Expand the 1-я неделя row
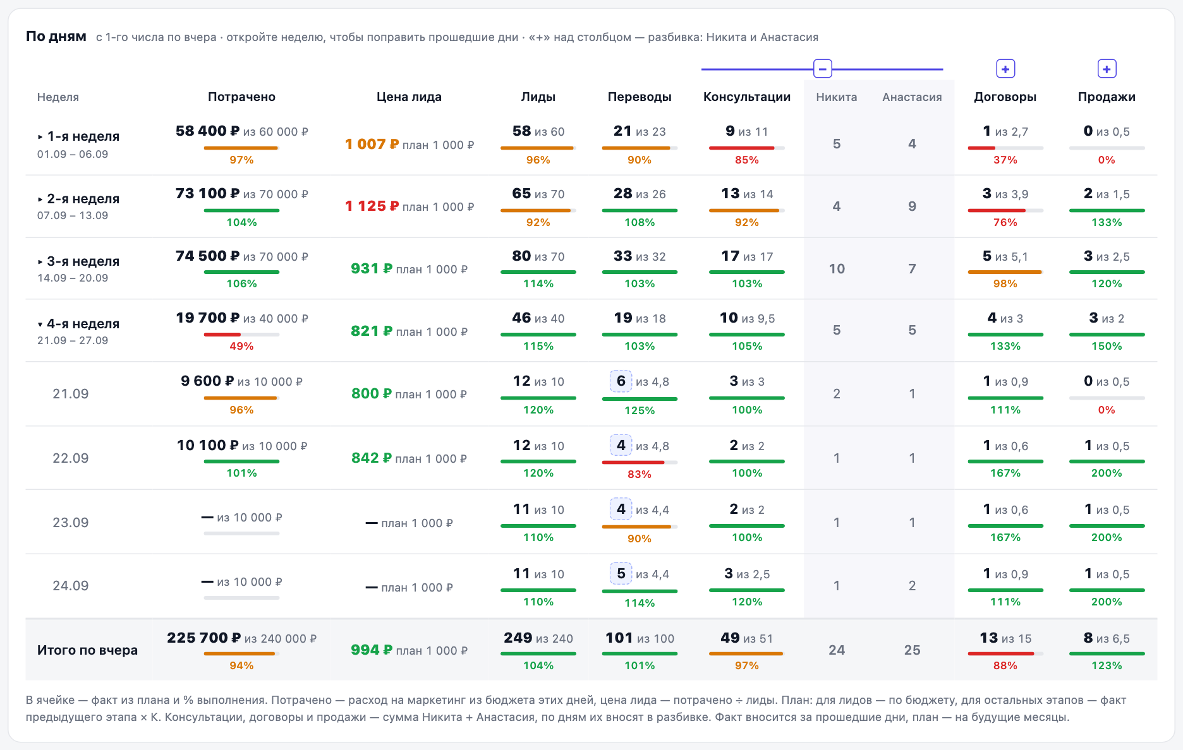 (x=78, y=136)
